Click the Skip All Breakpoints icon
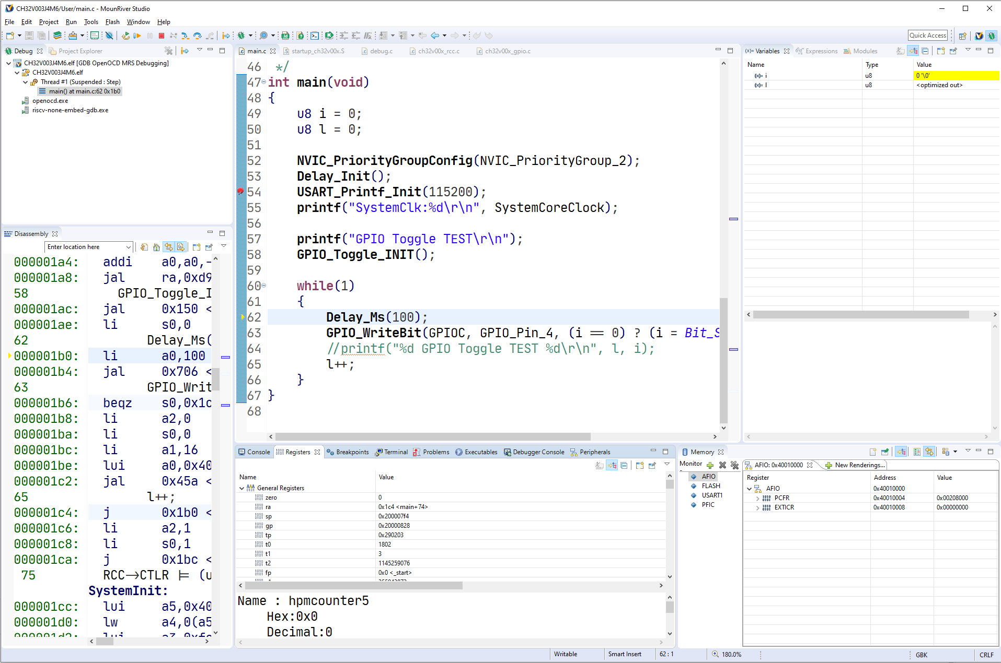The width and height of the screenshot is (1001, 663). (109, 35)
